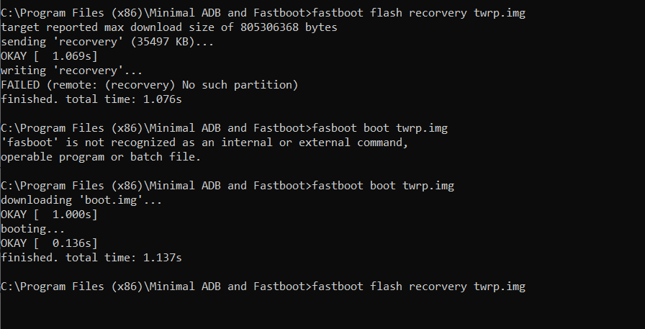645x329 pixels.
Task: Click the 'operable program or batch file' text
Action: click(x=101, y=157)
